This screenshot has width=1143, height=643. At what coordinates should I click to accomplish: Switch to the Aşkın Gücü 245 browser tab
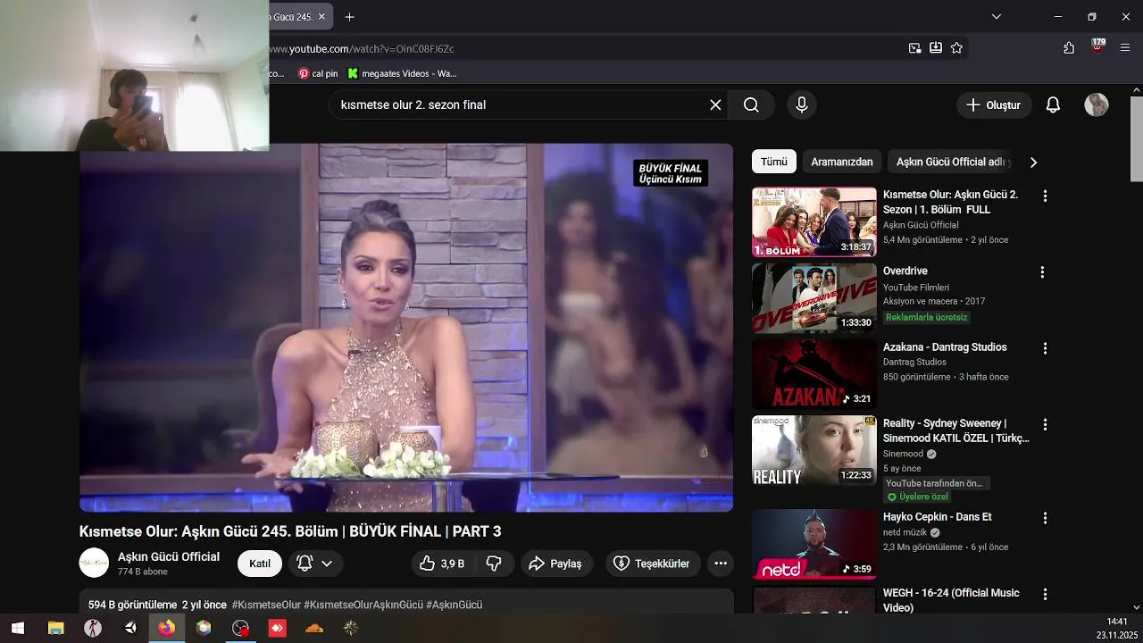pyautogui.click(x=290, y=17)
